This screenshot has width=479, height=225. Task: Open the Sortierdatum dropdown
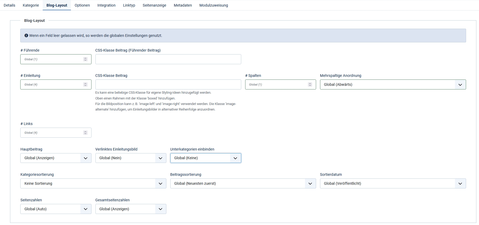pyautogui.click(x=393, y=183)
